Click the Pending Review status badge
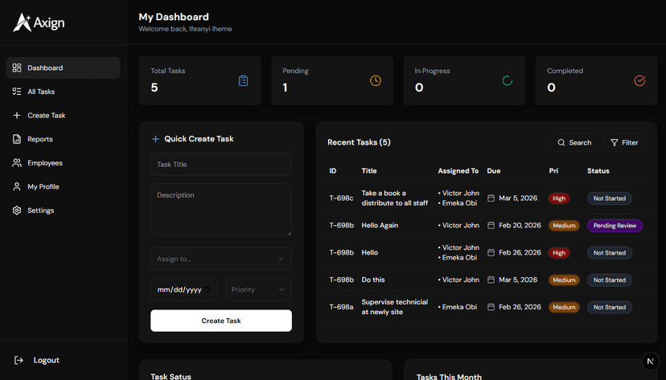This screenshot has height=380, width=666. [x=615, y=226]
